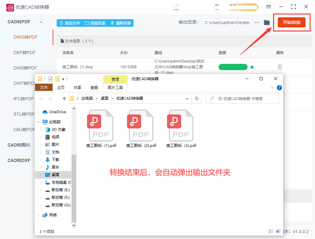
Task: Select 施工图纸- (2).pdf file
Action: [x=141, y=129]
